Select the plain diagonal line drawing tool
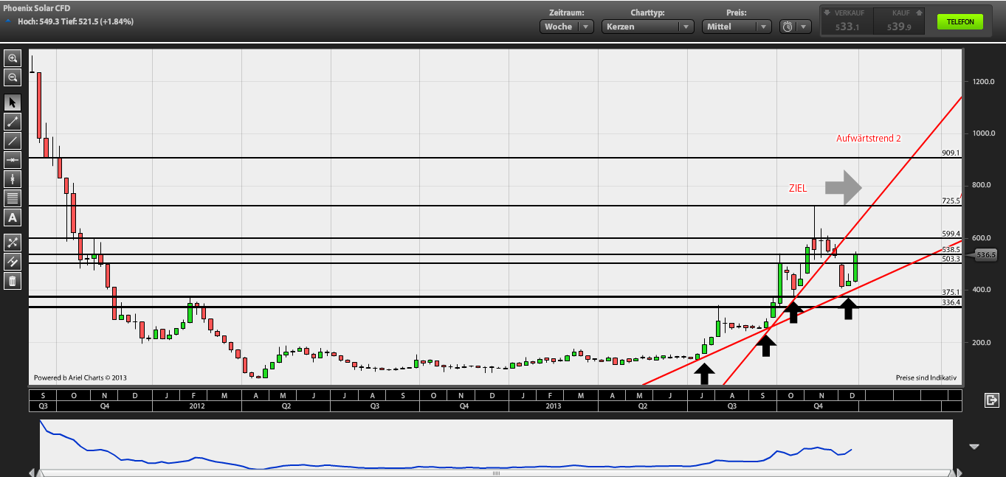Image resolution: width=1006 pixels, height=477 pixels. pos(13,141)
